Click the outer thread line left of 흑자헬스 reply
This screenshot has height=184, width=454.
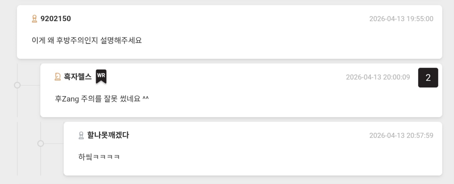pyautogui.click(x=17, y=103)
